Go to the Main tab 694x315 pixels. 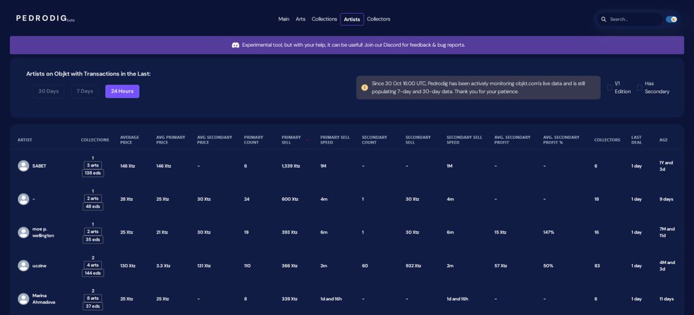[284, 19]
